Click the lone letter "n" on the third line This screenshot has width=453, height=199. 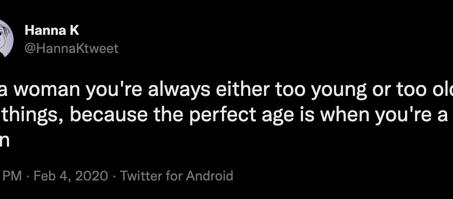coord(5,141)
